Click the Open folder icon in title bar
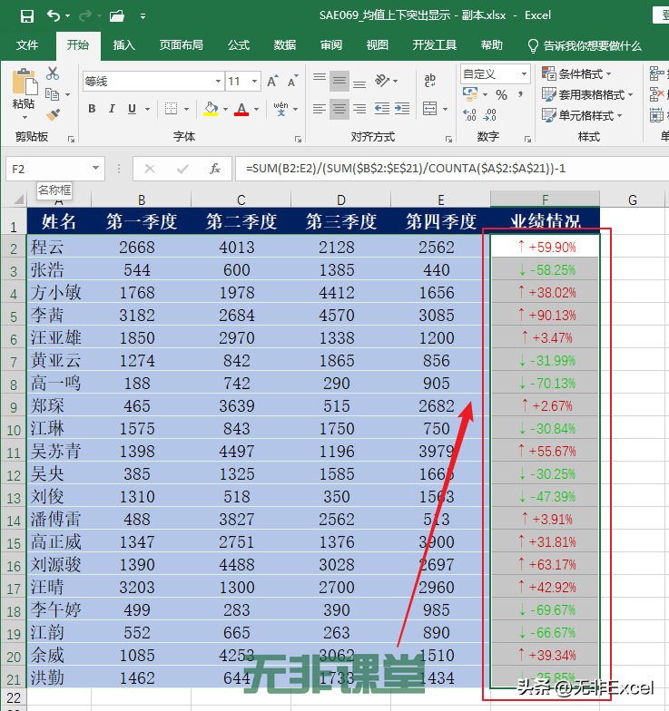This screenshot has height=711, width=669. (x=117, y=16)
